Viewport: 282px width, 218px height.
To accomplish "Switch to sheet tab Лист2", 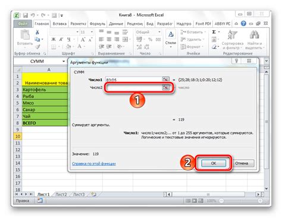I will [x=61, y=194].
